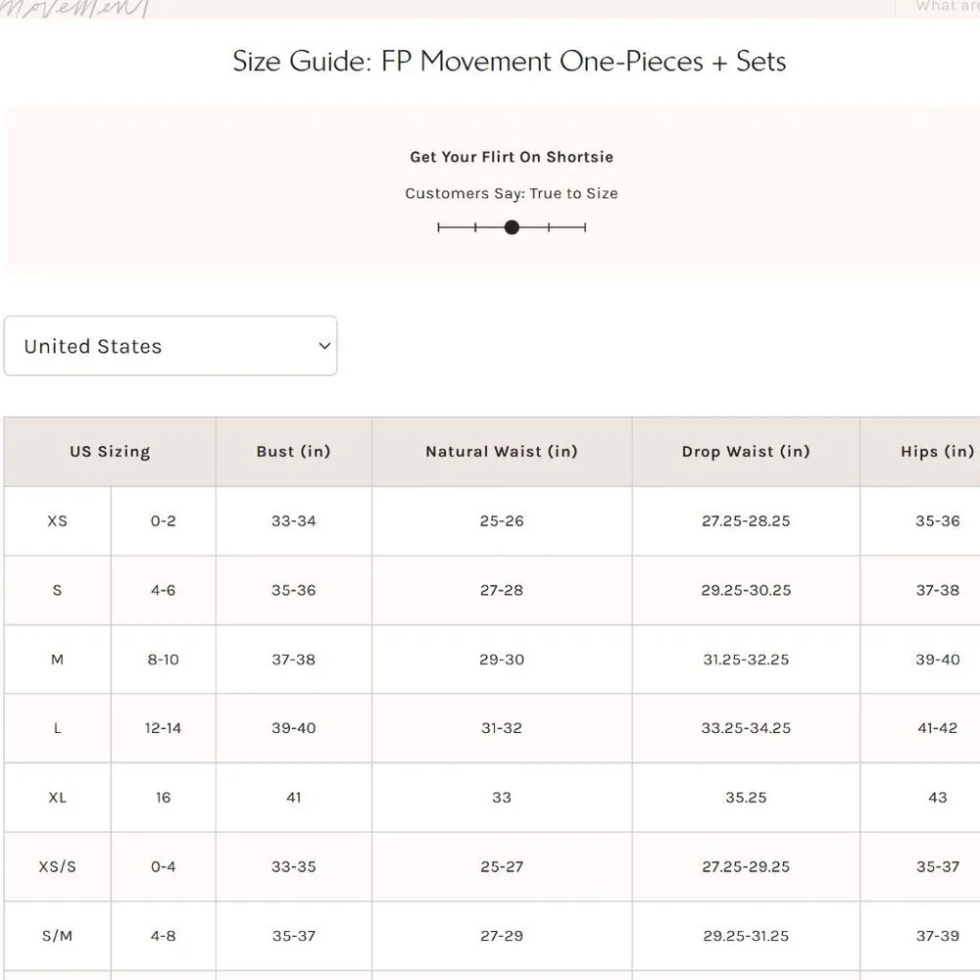The width and height of the screenshot is (980, 980).
Task: Select the Hips (in) column header
Action: point(937,452)
